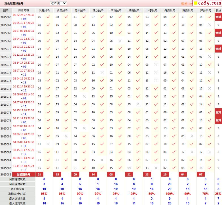Click the 最大连错次数 row label
Image resolution: width=222 pixels, height=205 pixels.
17,199
